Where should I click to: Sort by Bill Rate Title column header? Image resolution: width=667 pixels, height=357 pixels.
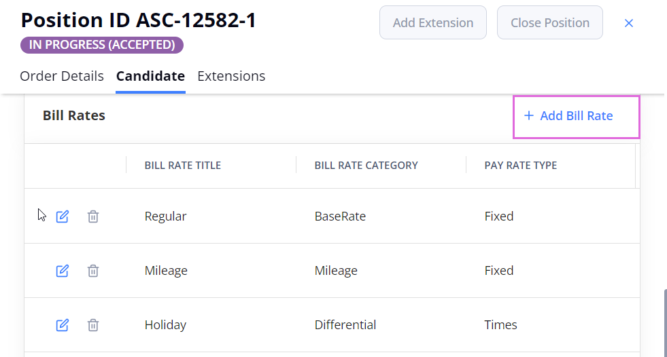coord(183,166)
